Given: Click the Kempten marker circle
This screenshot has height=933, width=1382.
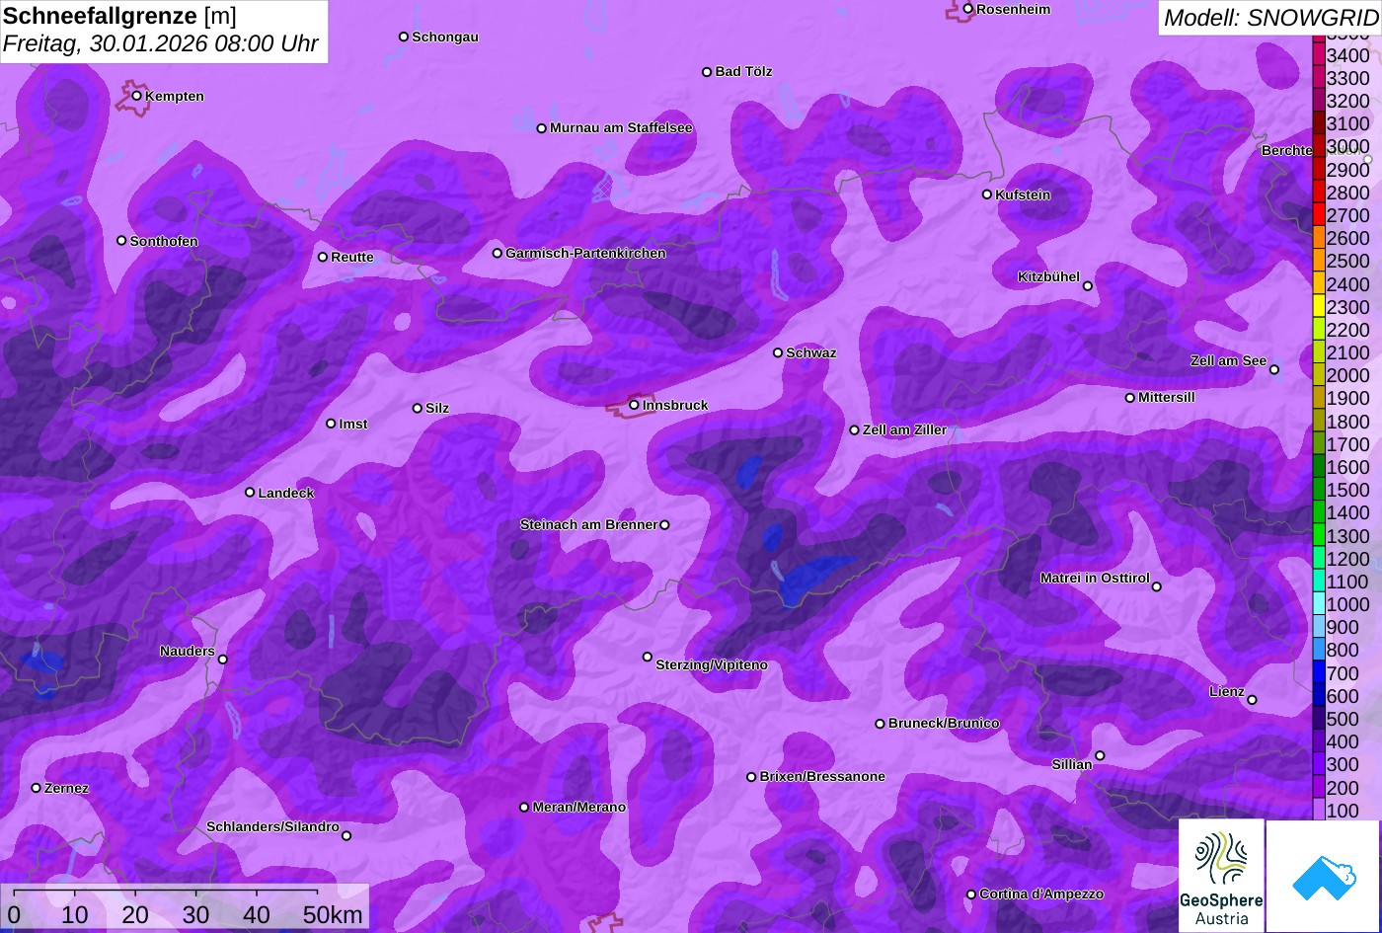Looking at the screenshot, I should [137, 96].
